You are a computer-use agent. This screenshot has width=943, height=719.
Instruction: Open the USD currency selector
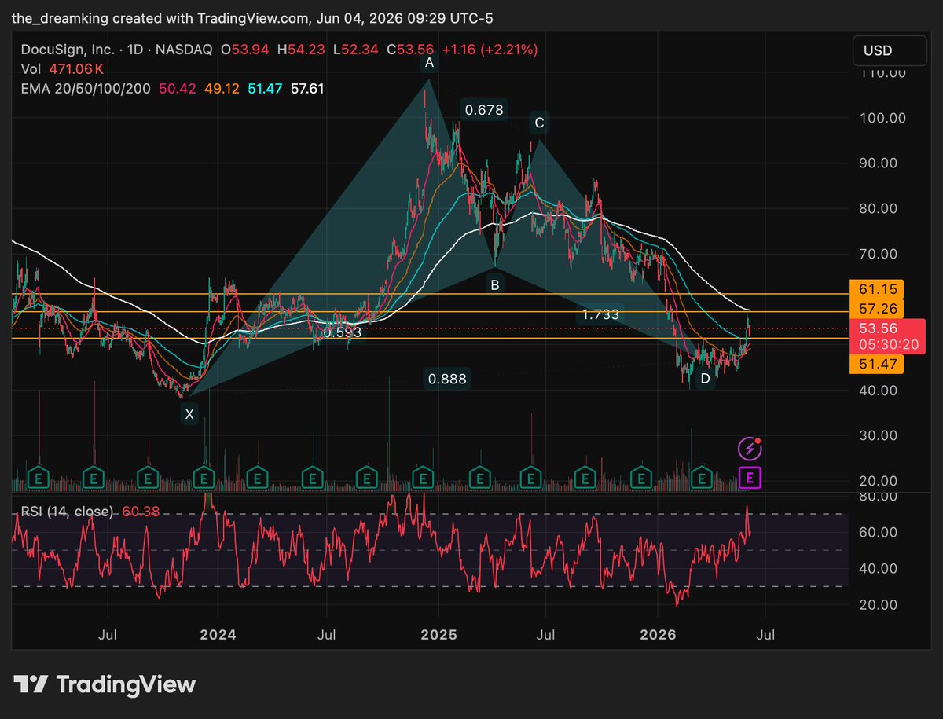pos(889,50)
